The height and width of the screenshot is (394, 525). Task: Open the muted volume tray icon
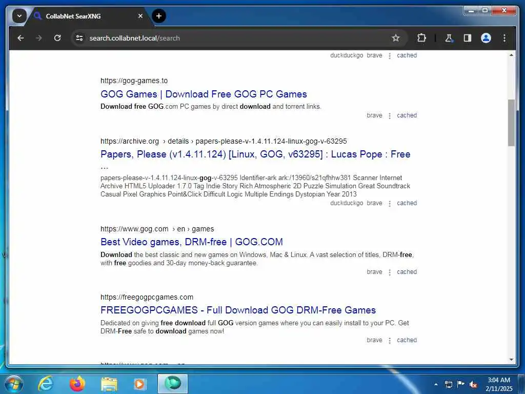tap(473, 385)
